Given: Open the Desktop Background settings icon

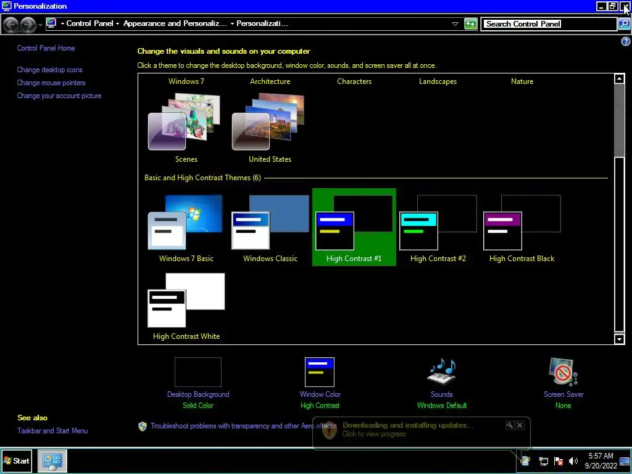Looking at the screenshot, I should tap(198, 372).
